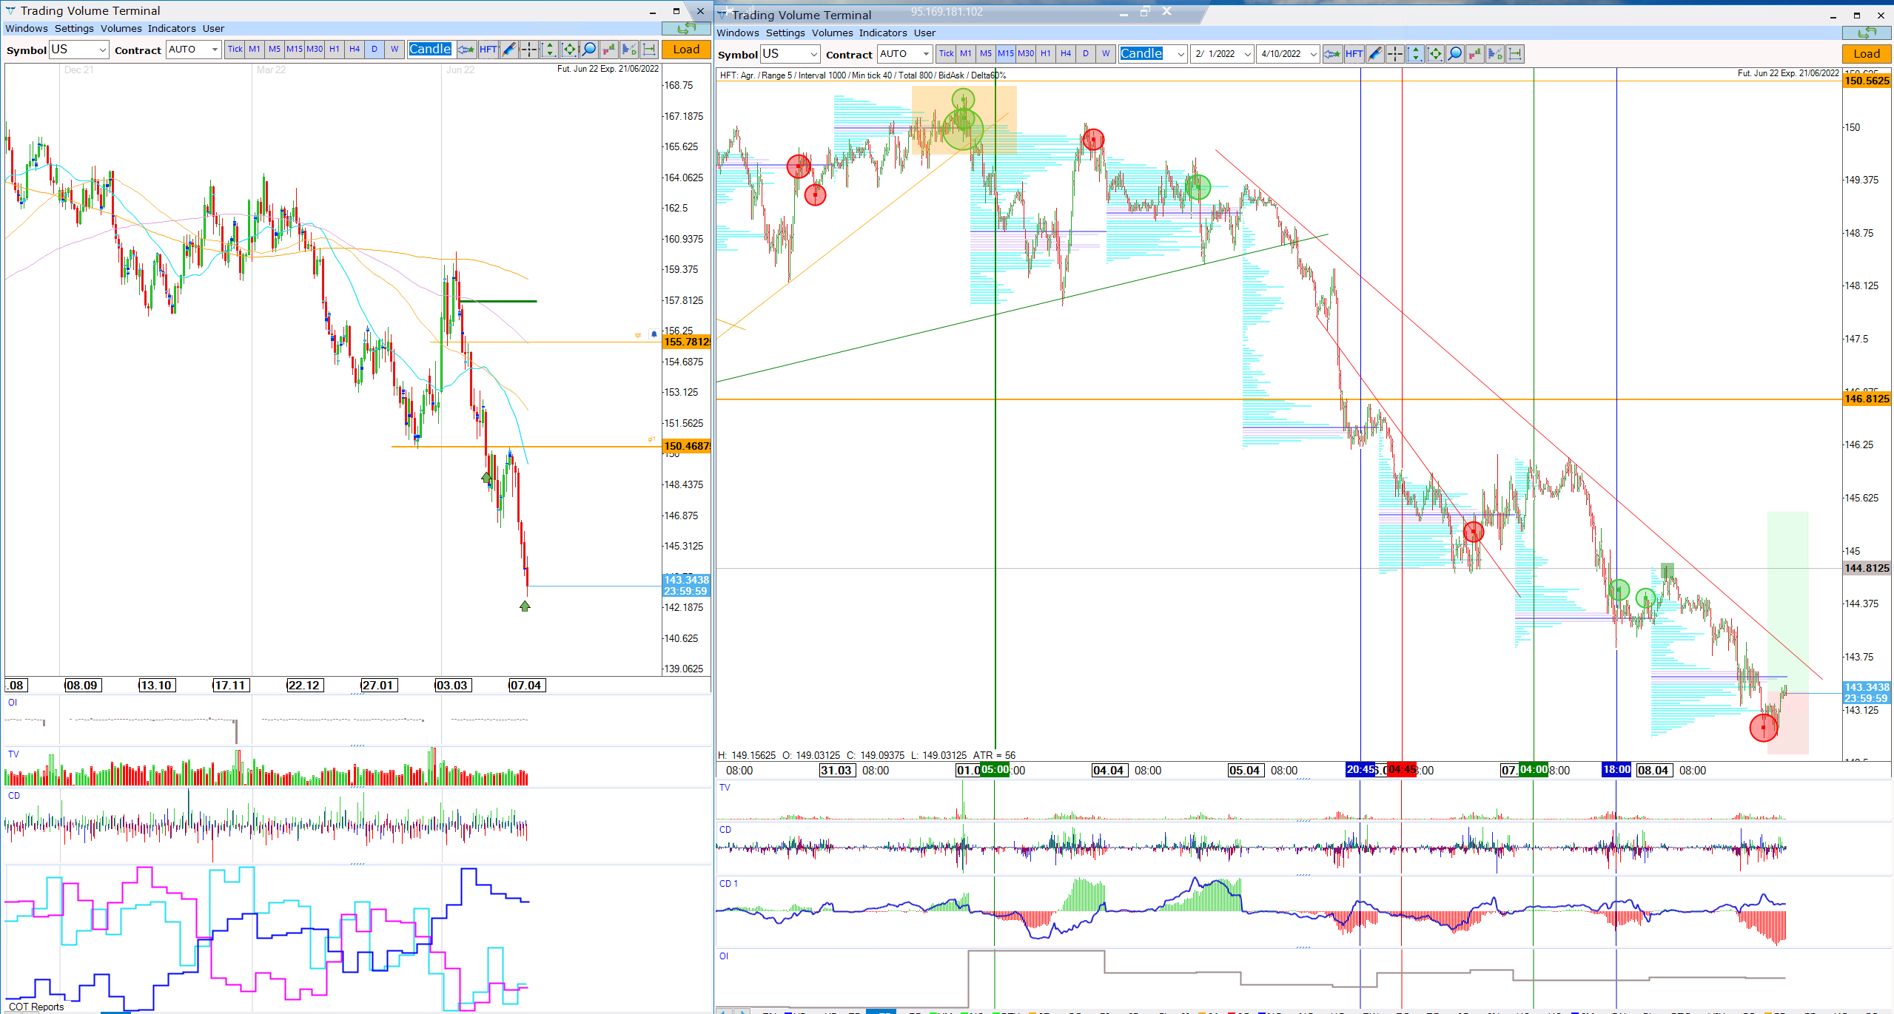Viewport: 1894px width, 1014px height.
Task: Toggle HFT button in the left window toolbar
Action: [488, 50]
